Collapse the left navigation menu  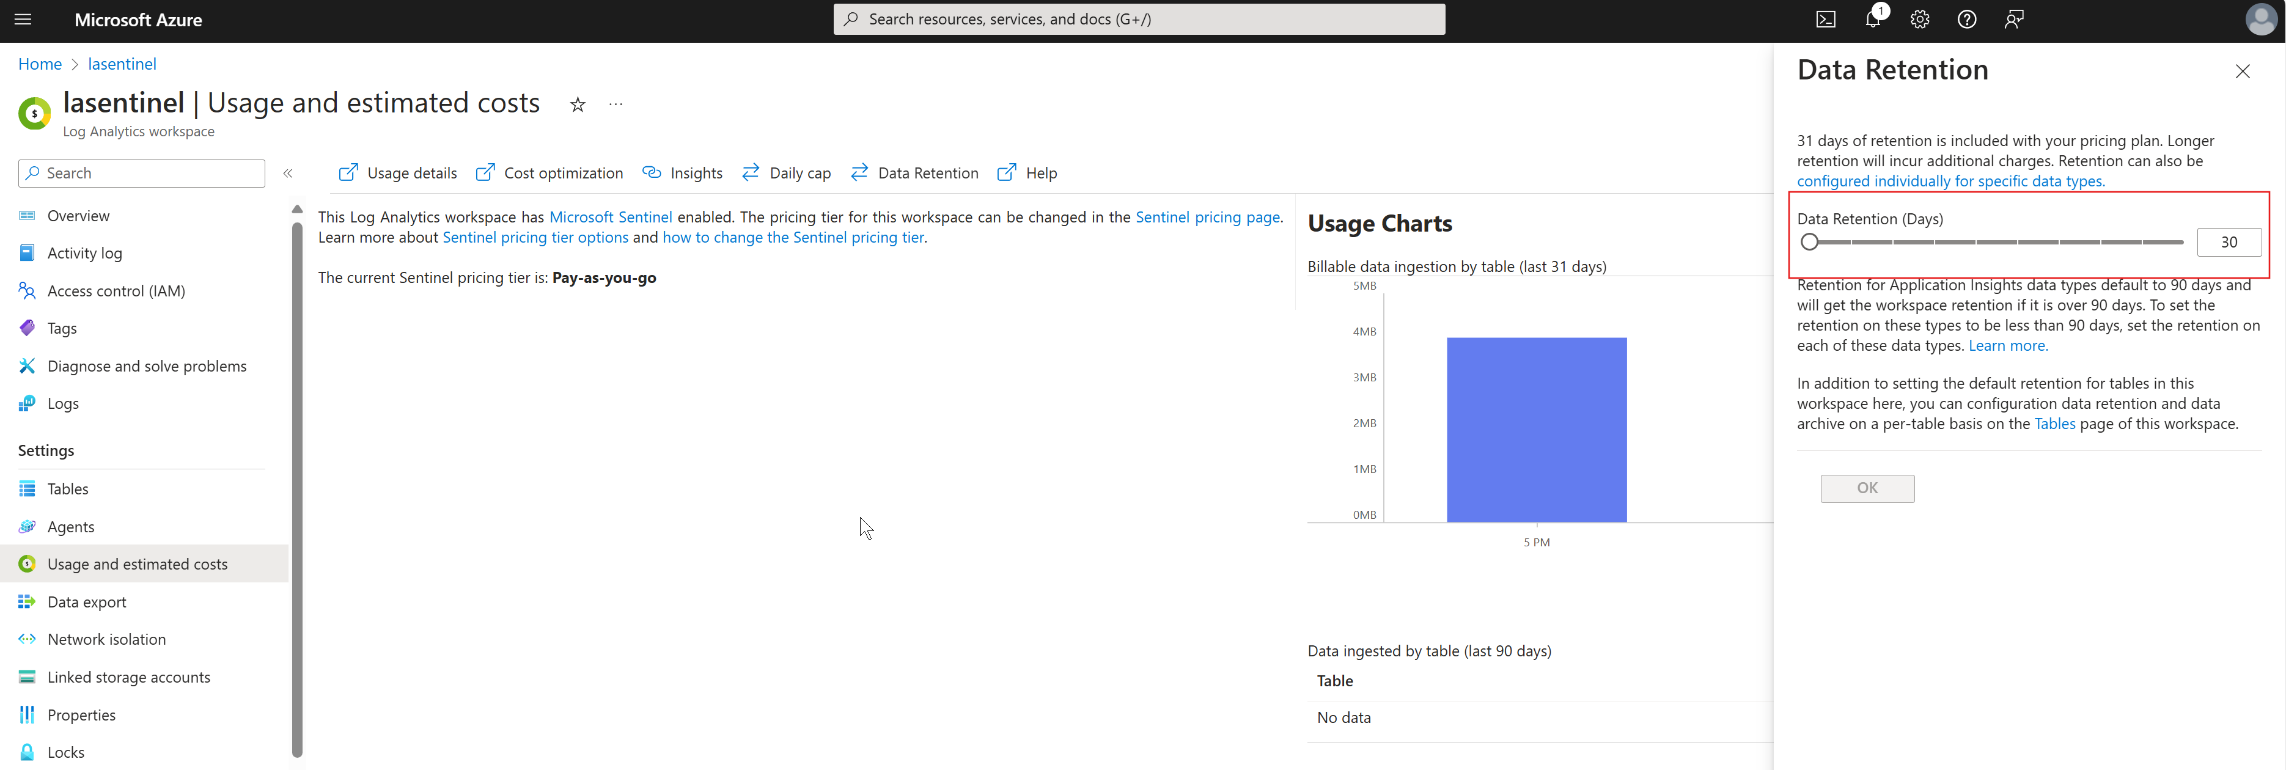tap(287, 173)
